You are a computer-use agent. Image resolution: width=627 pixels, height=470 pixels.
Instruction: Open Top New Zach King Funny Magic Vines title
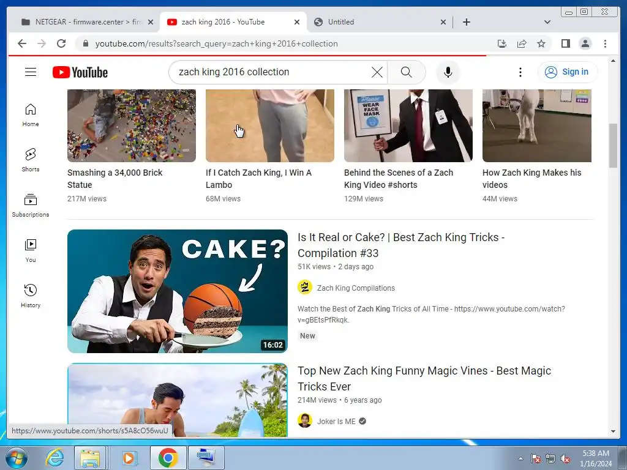click(x=424, y=378)
